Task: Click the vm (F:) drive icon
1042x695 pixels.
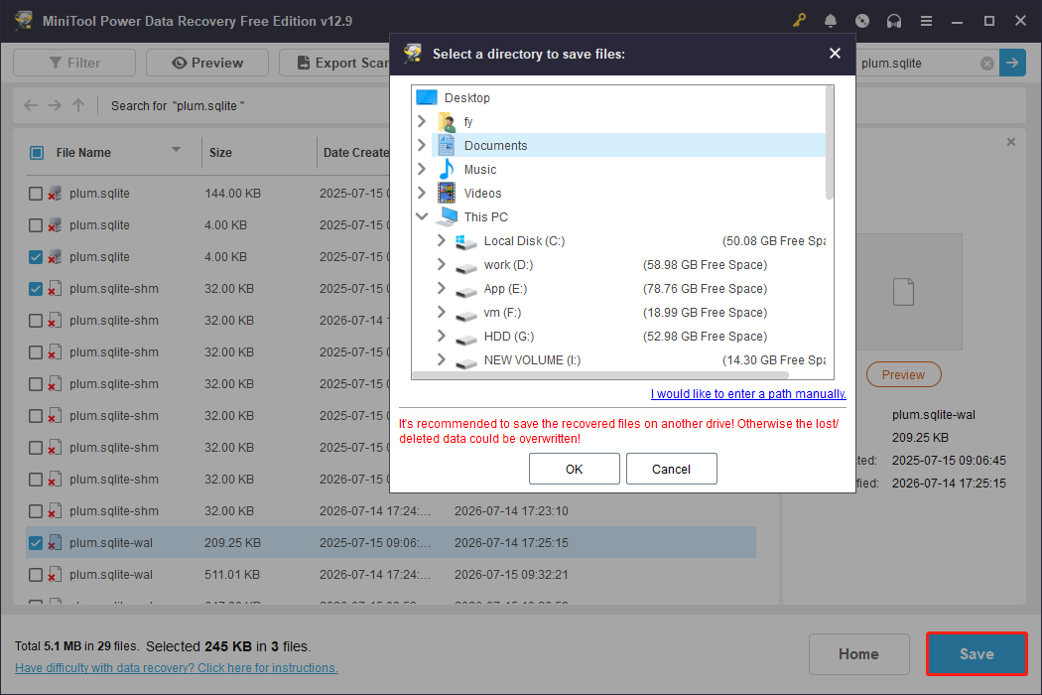Action: point(465,315)
